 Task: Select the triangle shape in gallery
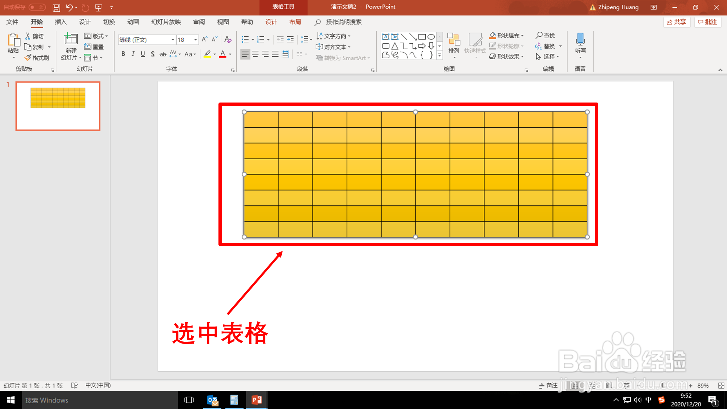pos(395,46)
